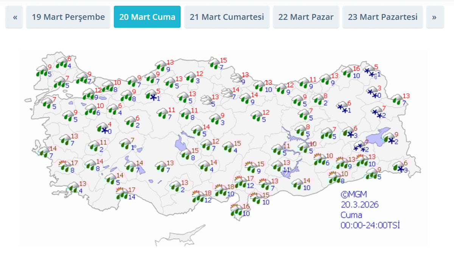Pick the rain icon labeled 12 and 3

(190, 77)
